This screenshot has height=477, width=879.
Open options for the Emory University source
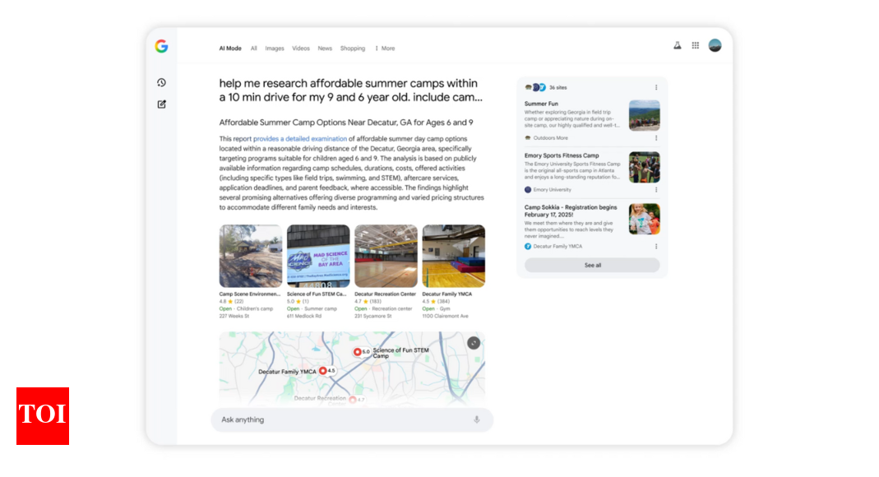tap(656, 189)
